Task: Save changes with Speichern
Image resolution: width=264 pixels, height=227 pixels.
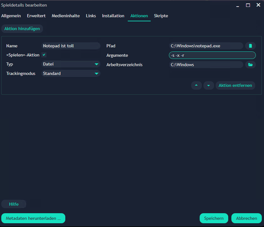Action: pyautogui.click(x=214, y=218)
